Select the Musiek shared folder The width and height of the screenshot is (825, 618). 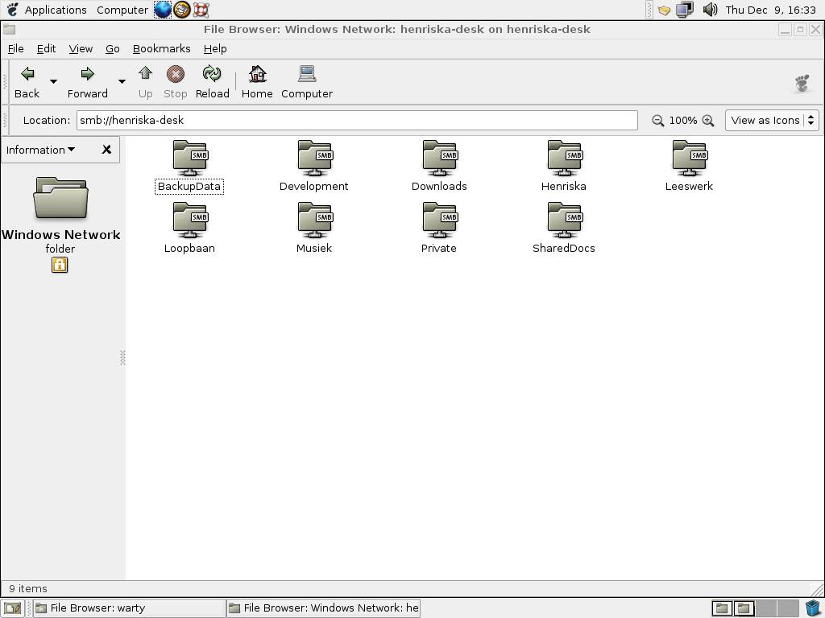[x=314, y=220]
